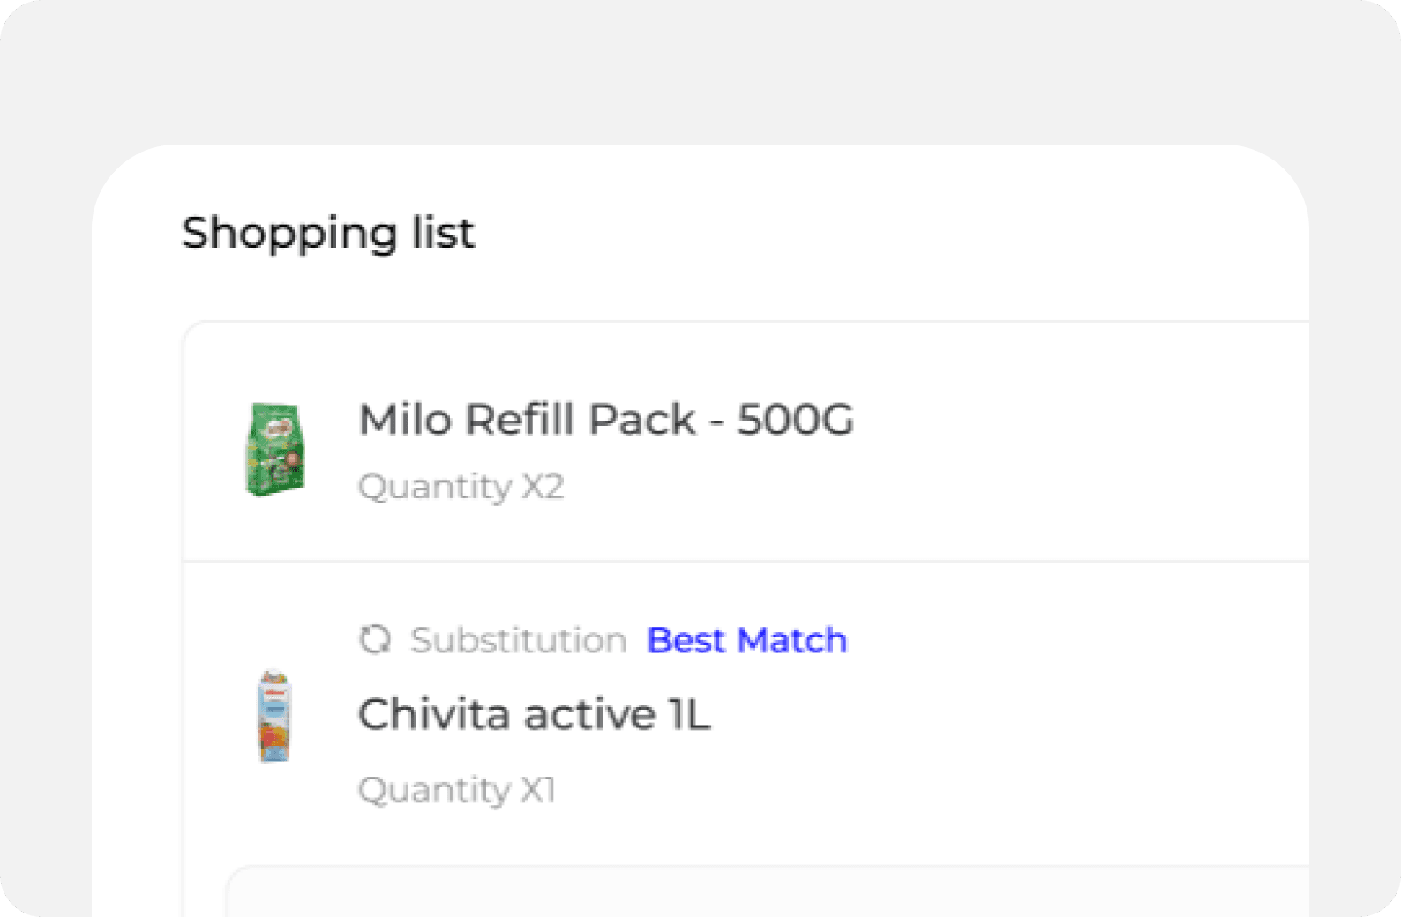The height and width of the screenshot is (917, 1401).
Task: Select the Milo Refill Pack - 500G title
Action: tap(606, 420)
